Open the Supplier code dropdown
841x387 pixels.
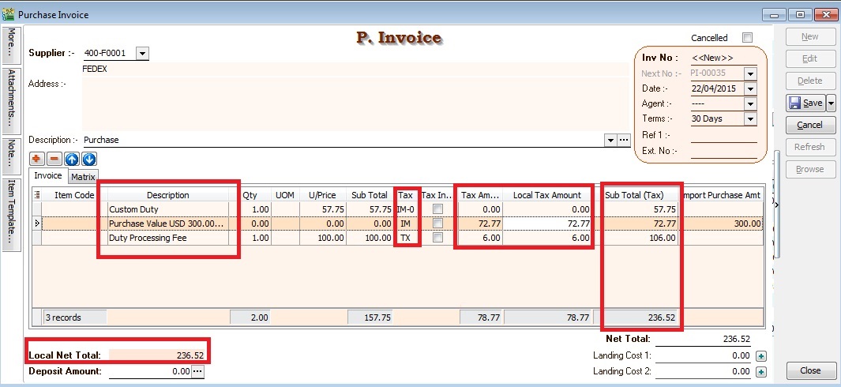point(142,53)
